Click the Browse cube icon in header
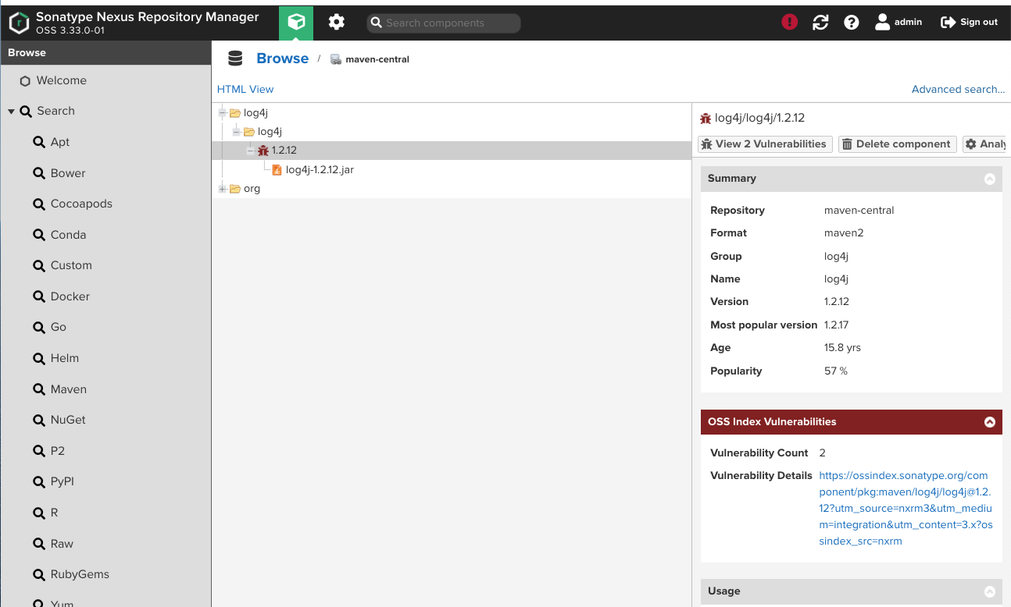Screen dimensions: 1011x607 (296, 23)
